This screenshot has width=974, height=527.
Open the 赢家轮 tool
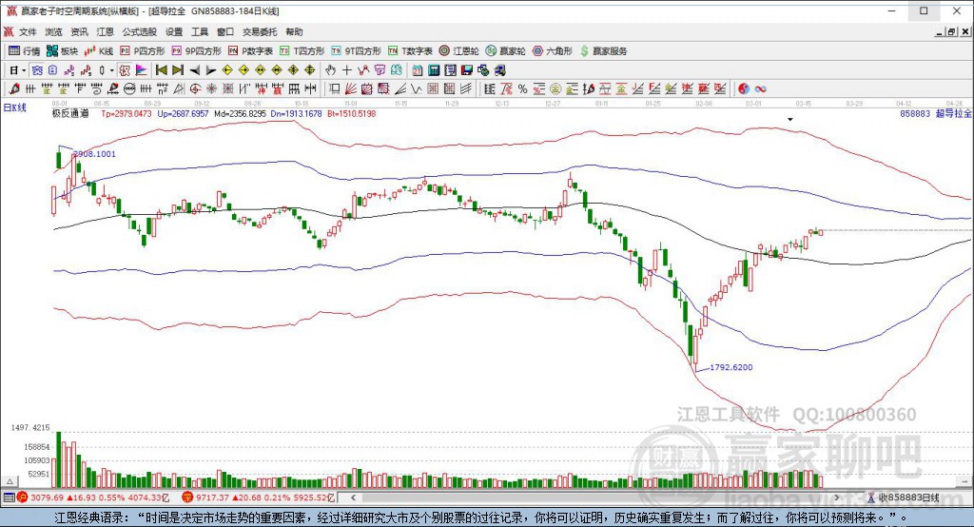[506, 51]
